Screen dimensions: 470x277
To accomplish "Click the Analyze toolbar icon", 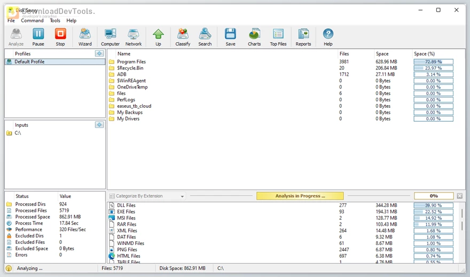I will pyautogui.click(x=16, y=37).
